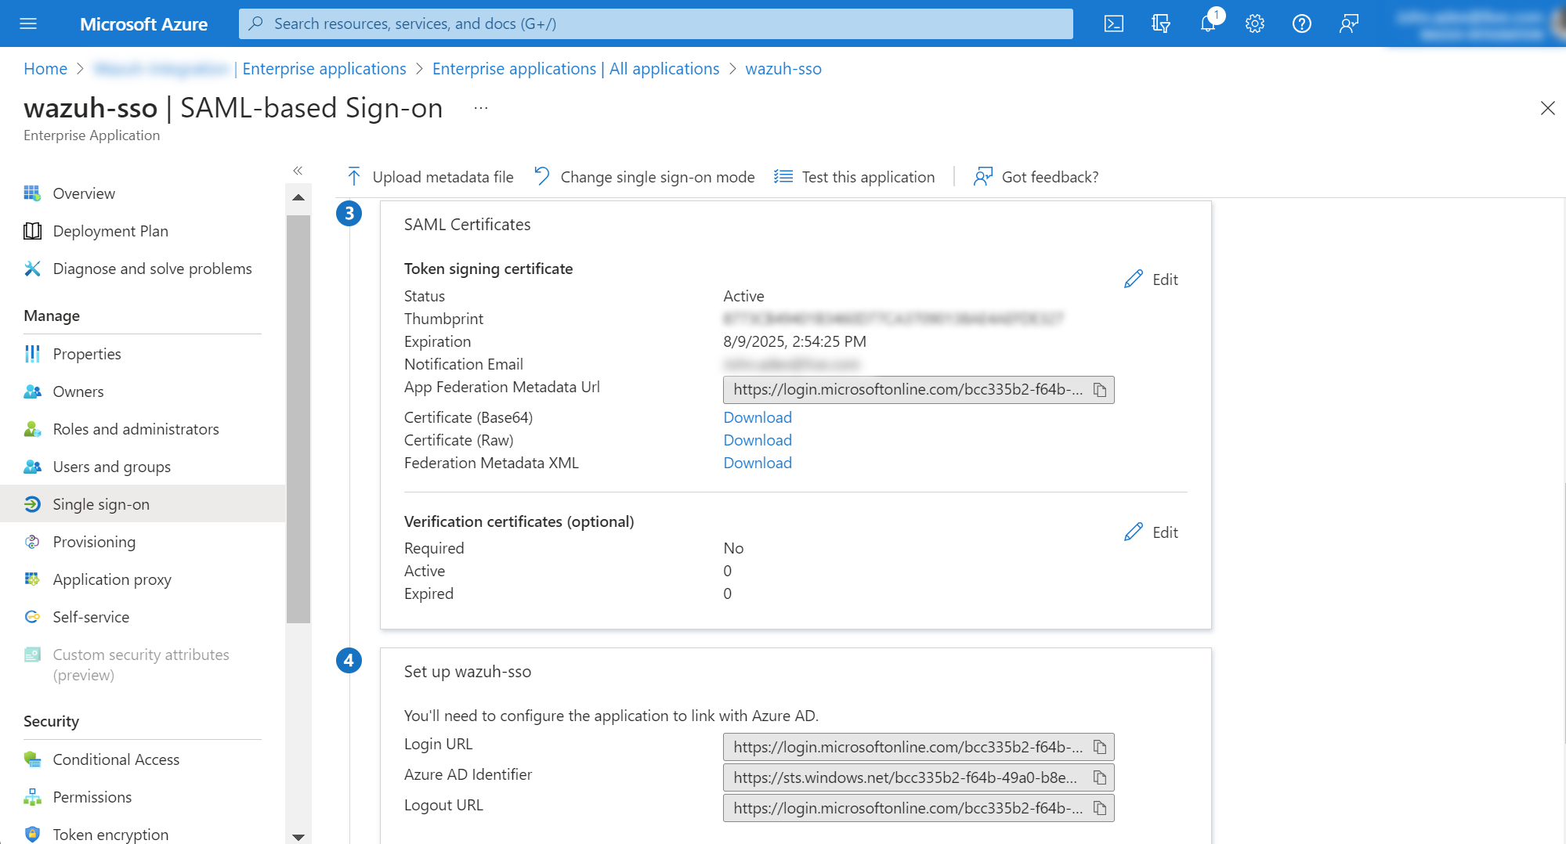The image size is (1566, 844).
Task: Close the SAML-based Sign-on blade
Action: click(x=1547, y=108)
